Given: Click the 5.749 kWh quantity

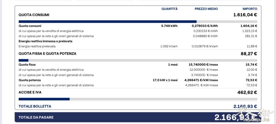Looking at the screenshot, I should click(169, 26).
